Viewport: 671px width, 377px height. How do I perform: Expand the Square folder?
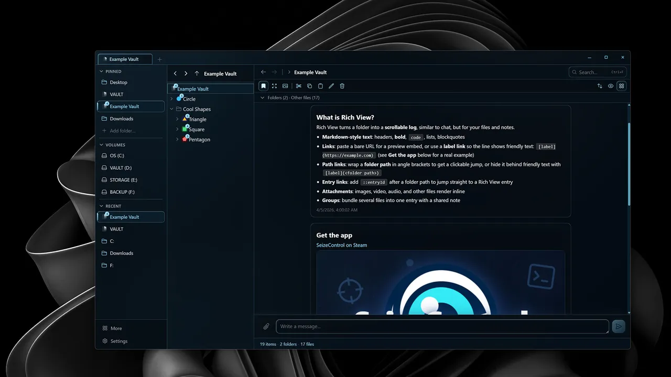click(x=177, y=129)
